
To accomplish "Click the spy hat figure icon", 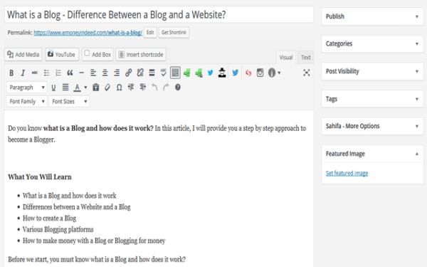I will (x=222, y=73).
